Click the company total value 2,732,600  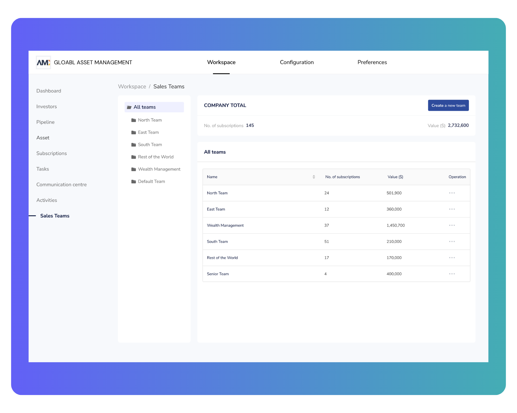[x=458, y=125]
